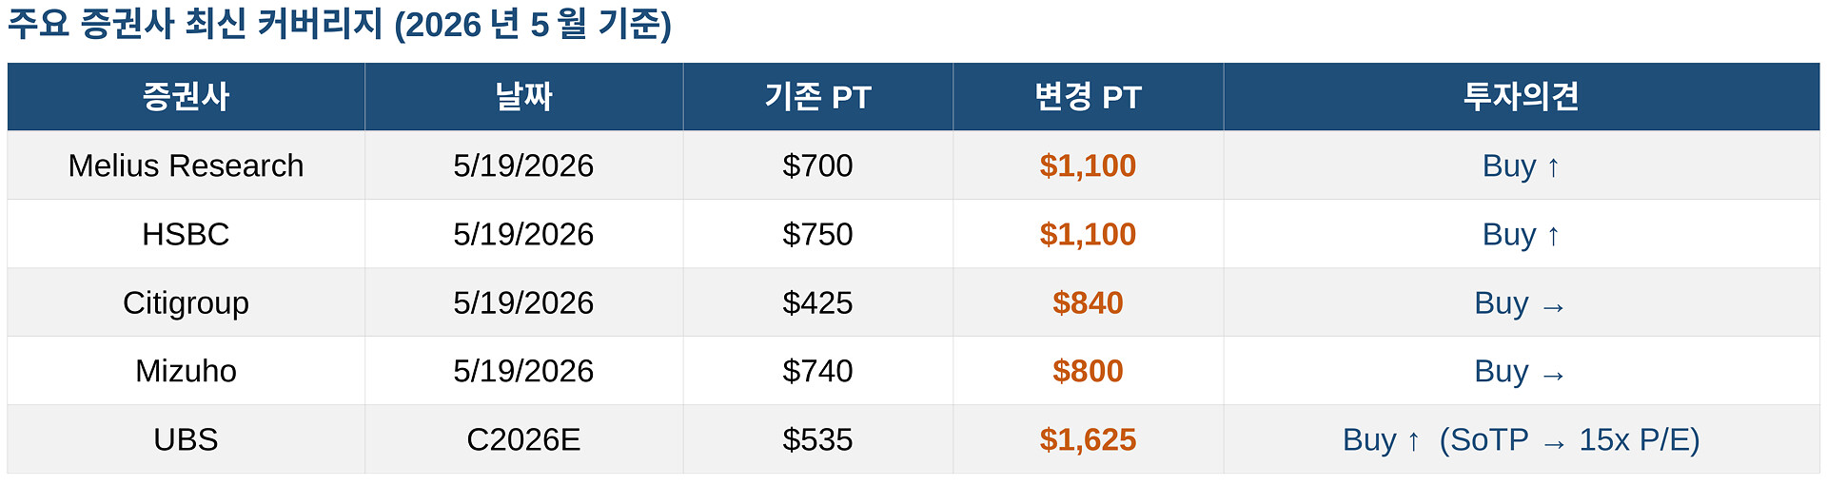Click the $1,625 target price

[x=1088, y=439]
